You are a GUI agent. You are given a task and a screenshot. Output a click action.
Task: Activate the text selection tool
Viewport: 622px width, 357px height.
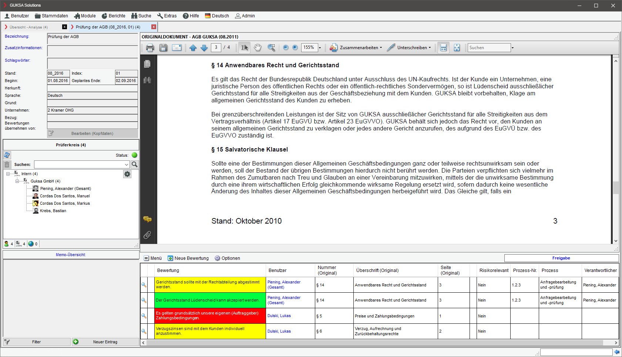245,48
